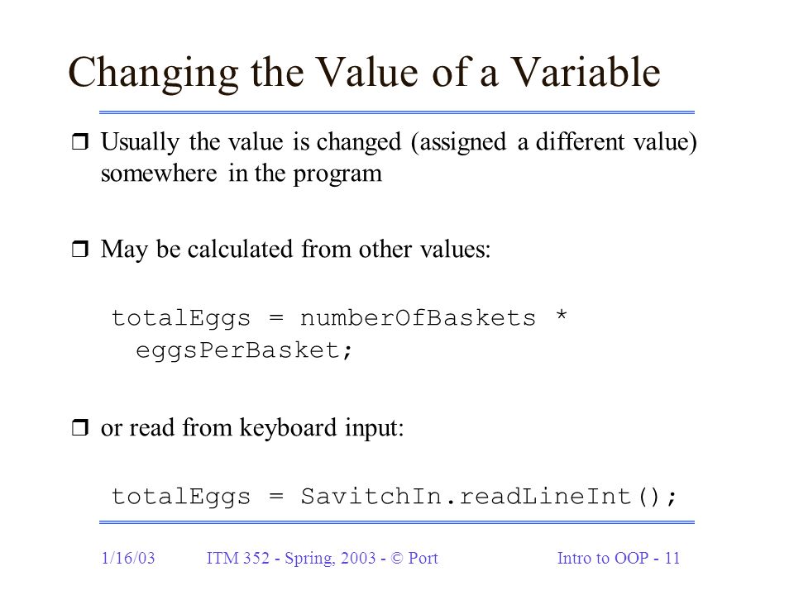Click the date '1/16/03' in the footer
Screen dimensions: 794x595
coord(128,558)
